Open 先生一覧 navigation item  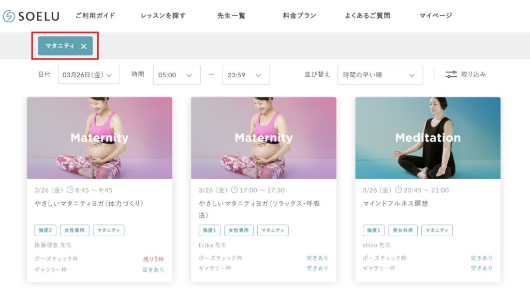pos(231,16)
